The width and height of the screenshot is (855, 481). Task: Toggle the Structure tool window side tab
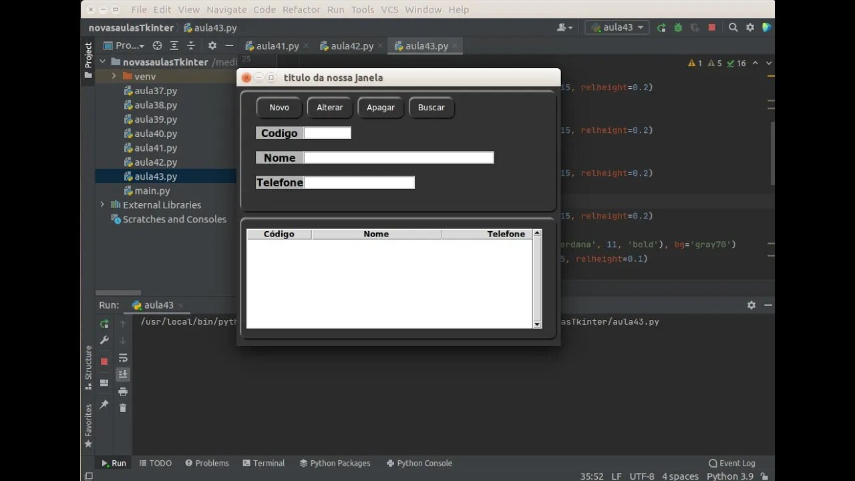coord(88,367)
